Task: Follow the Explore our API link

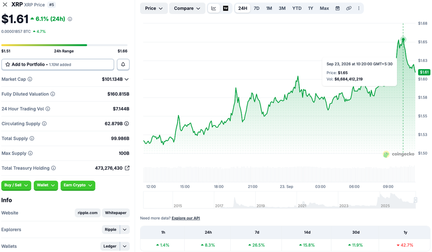Action: click(186, 218)
